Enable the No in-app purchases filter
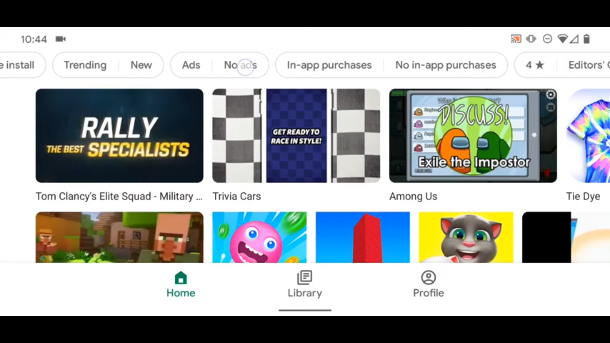Viewport: 610px width, 343px height. 446,64
